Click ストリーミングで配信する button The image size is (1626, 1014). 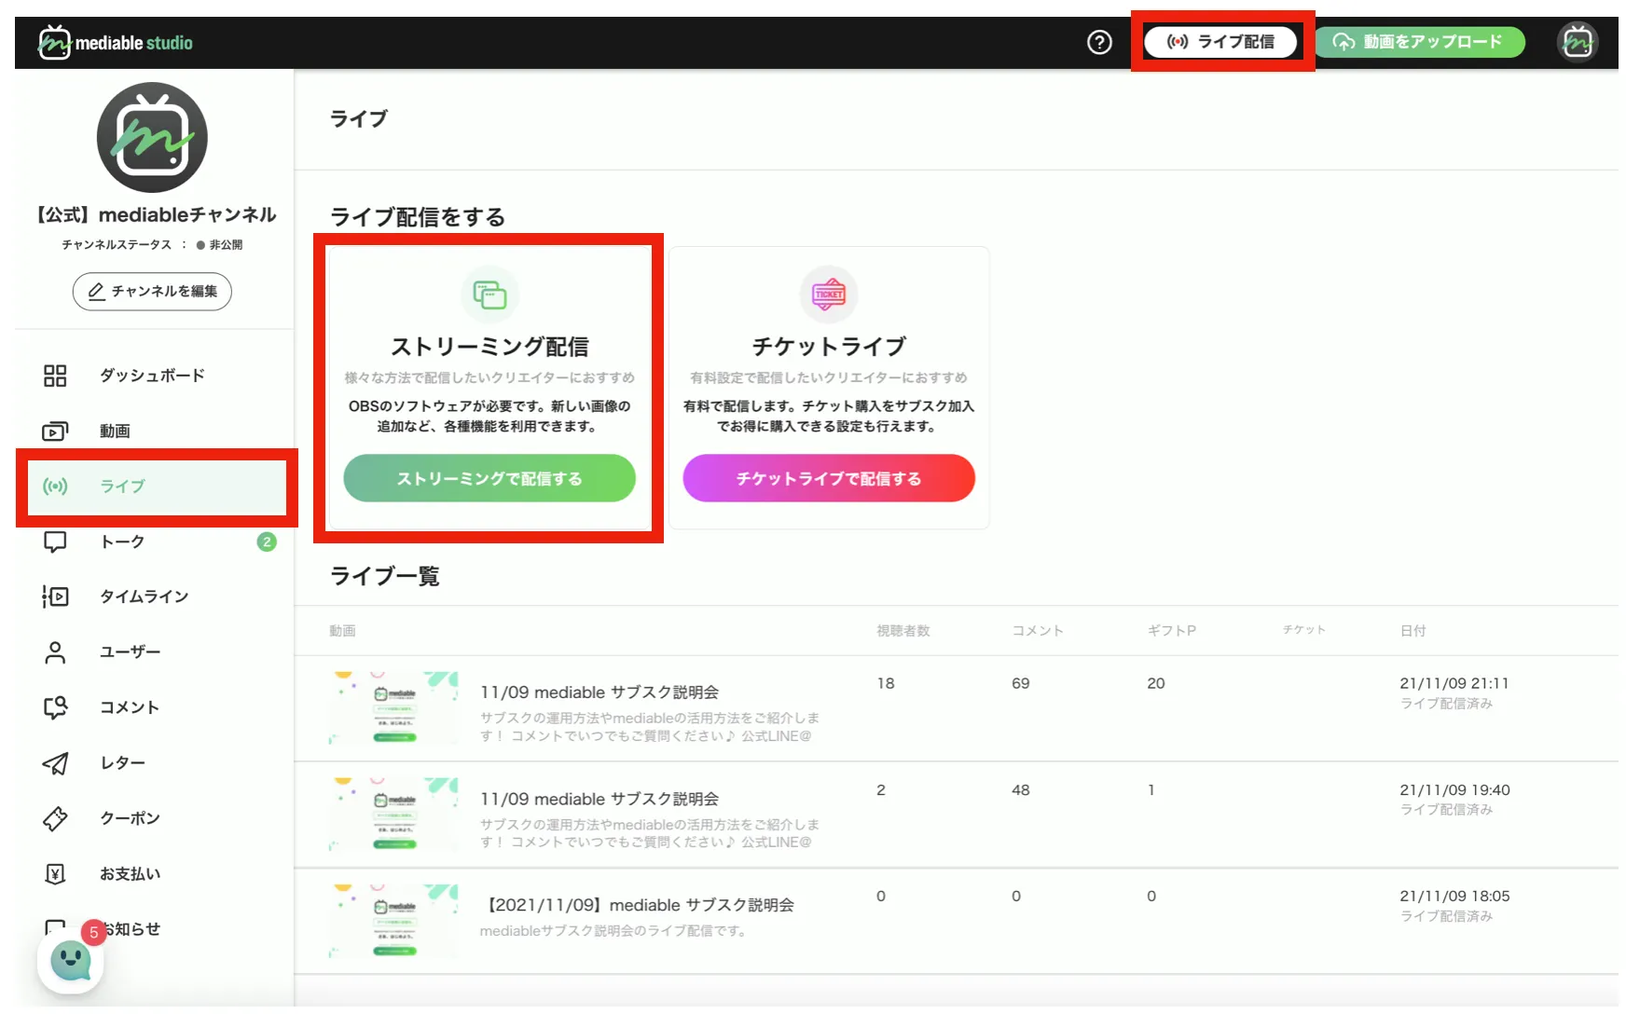[x=489, y=478]
